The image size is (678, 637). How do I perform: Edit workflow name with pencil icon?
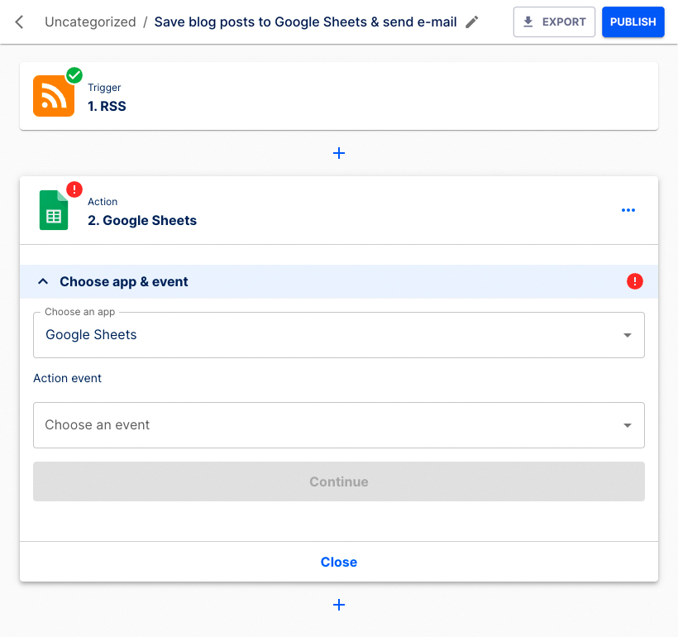(x=472, y=22)
